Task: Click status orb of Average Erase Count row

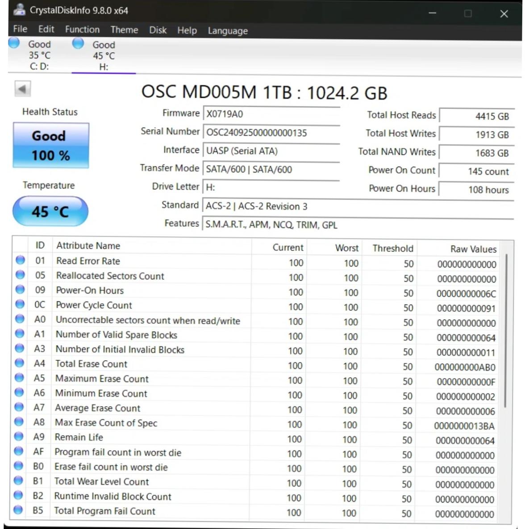Action: point(19,407)
